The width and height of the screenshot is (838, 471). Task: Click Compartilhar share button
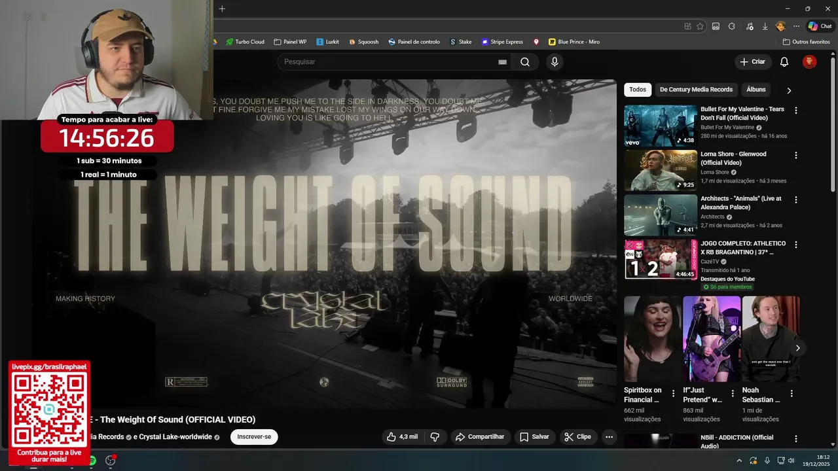point(480,437)
